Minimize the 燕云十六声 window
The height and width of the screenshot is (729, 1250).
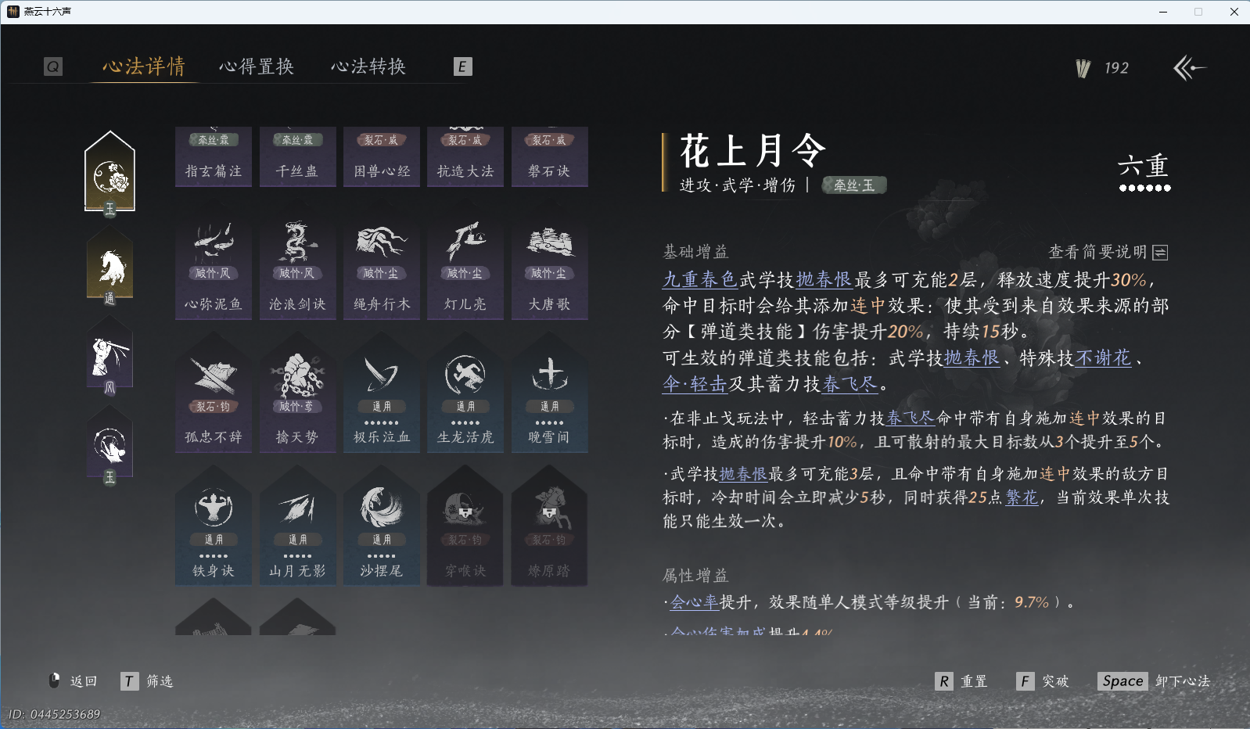[x=1163, y=12]
